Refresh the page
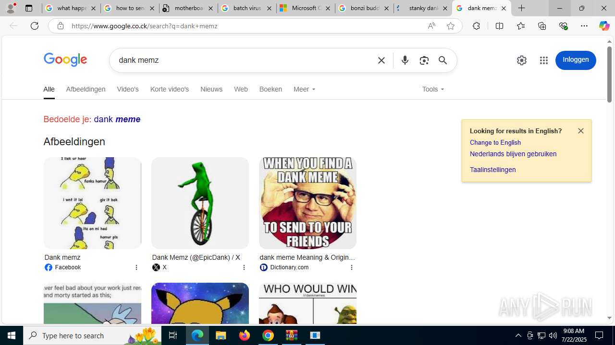615x345 pixels. point(35,26)
